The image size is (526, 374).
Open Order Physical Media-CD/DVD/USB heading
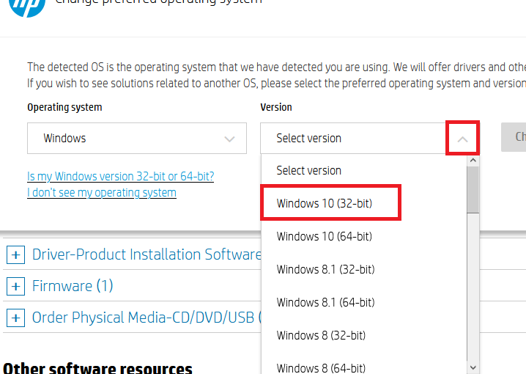pyautogui.click(x=147, y=318)
